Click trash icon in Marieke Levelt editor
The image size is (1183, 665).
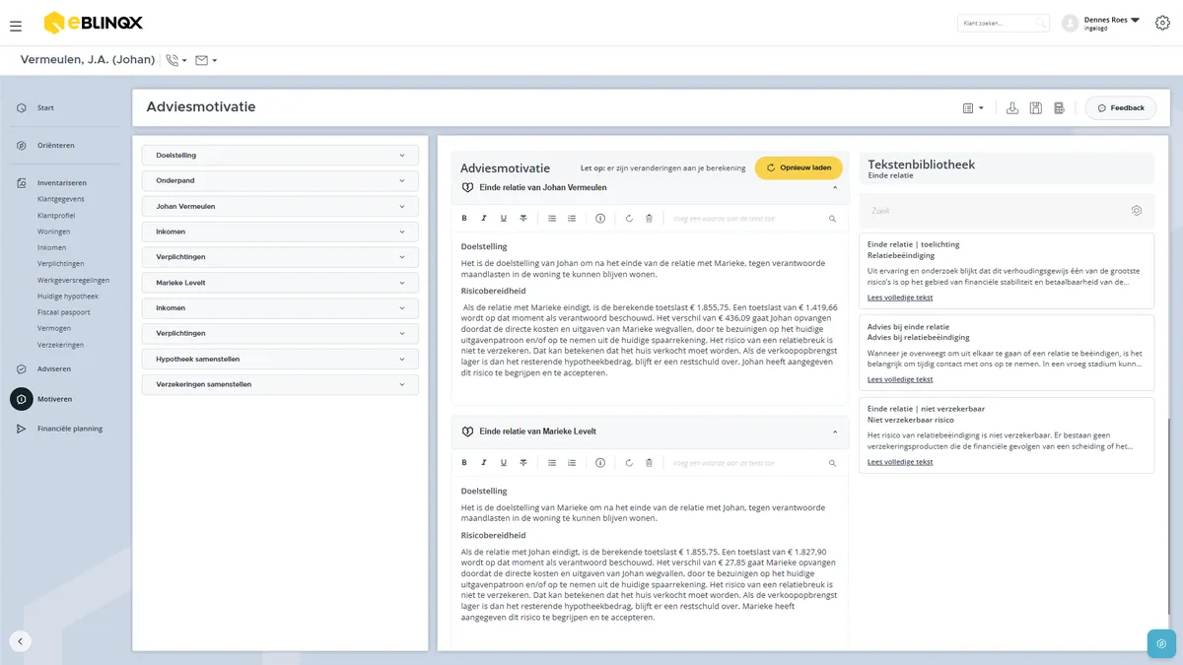click(x=649, y=462)
